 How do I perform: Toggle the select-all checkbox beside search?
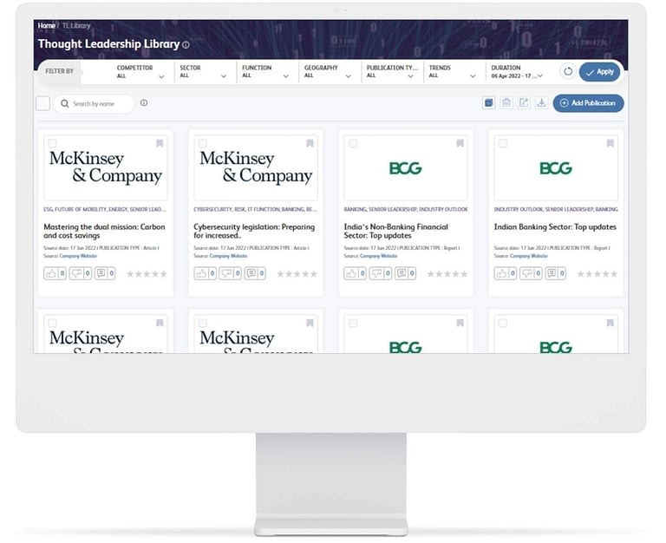(42, 103)
